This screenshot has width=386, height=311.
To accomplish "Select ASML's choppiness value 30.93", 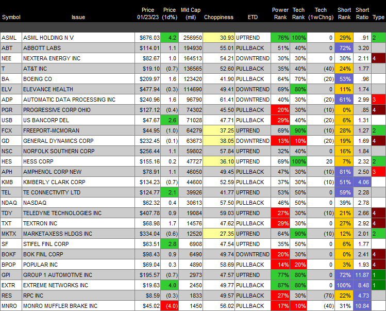I will click(219, 38).
